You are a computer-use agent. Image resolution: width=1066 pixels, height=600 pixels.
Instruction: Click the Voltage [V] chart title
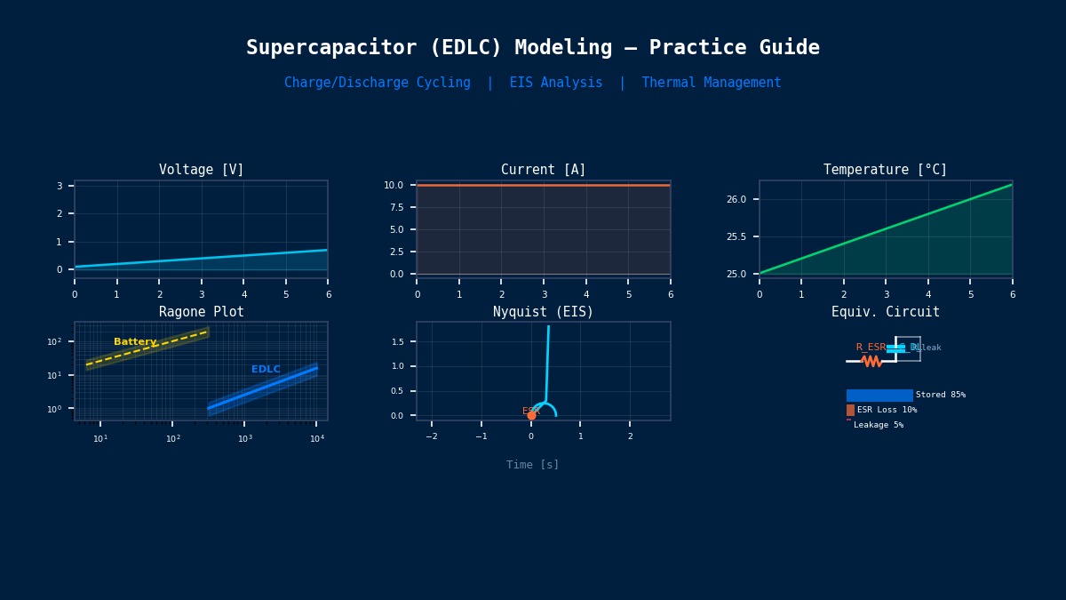[x=202, y=170]
